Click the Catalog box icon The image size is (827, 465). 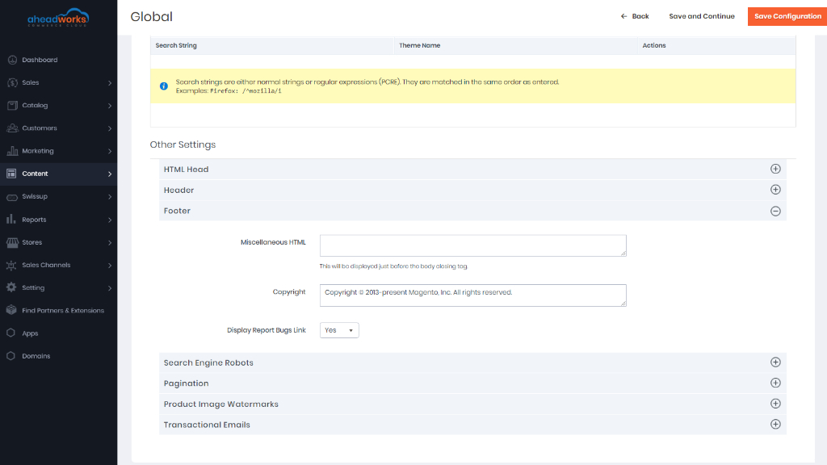pos(12,106)
